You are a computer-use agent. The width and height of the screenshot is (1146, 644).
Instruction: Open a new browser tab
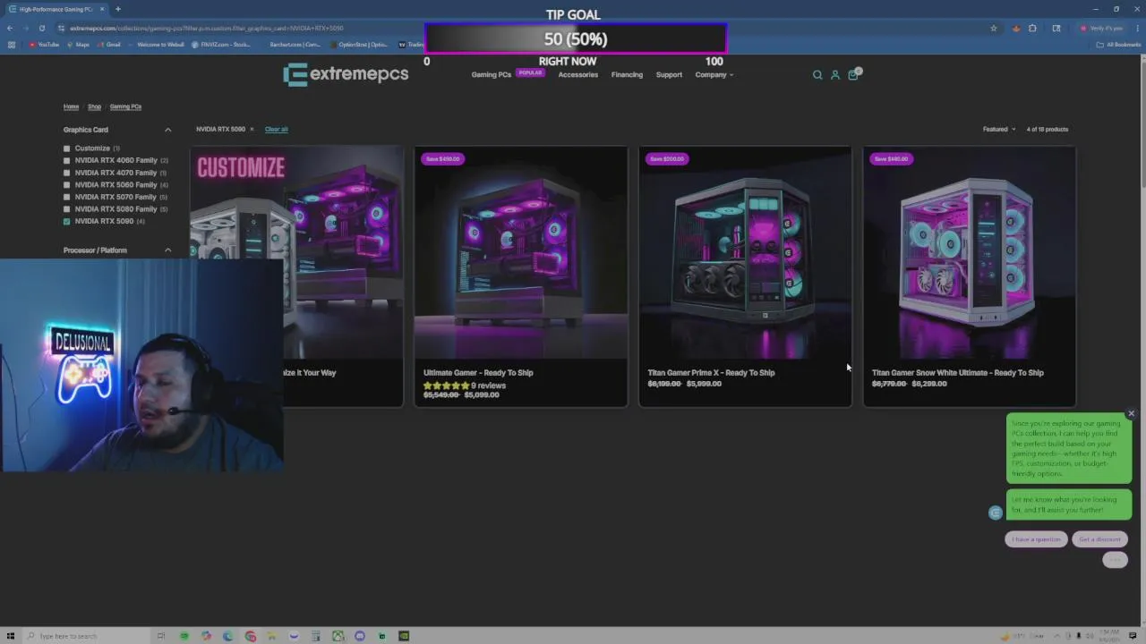tap(117, 9)
